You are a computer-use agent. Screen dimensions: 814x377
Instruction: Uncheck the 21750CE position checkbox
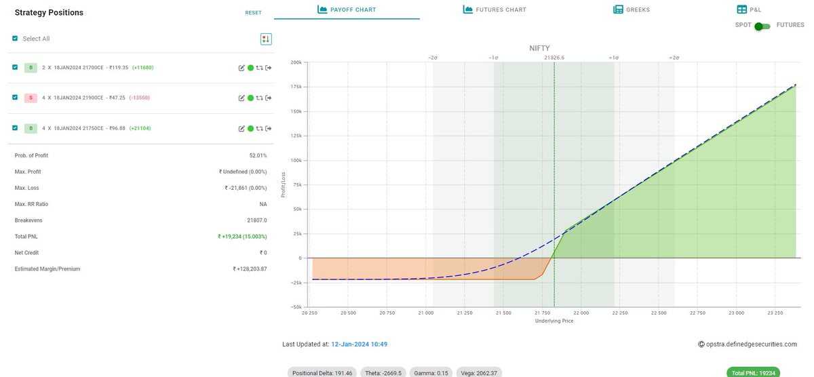click(x=15, y=127)
